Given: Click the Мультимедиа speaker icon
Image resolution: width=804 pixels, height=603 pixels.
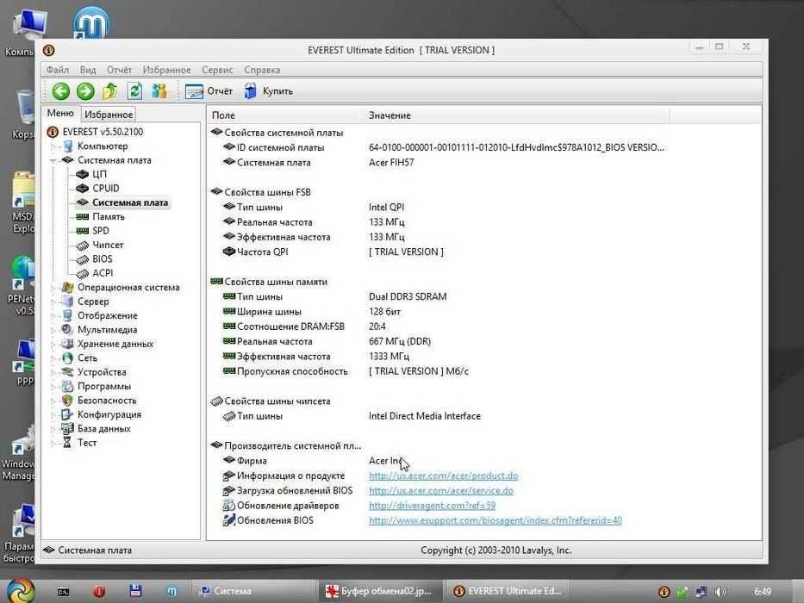Looking at the screenshot, I should click(x=67, y=330).
